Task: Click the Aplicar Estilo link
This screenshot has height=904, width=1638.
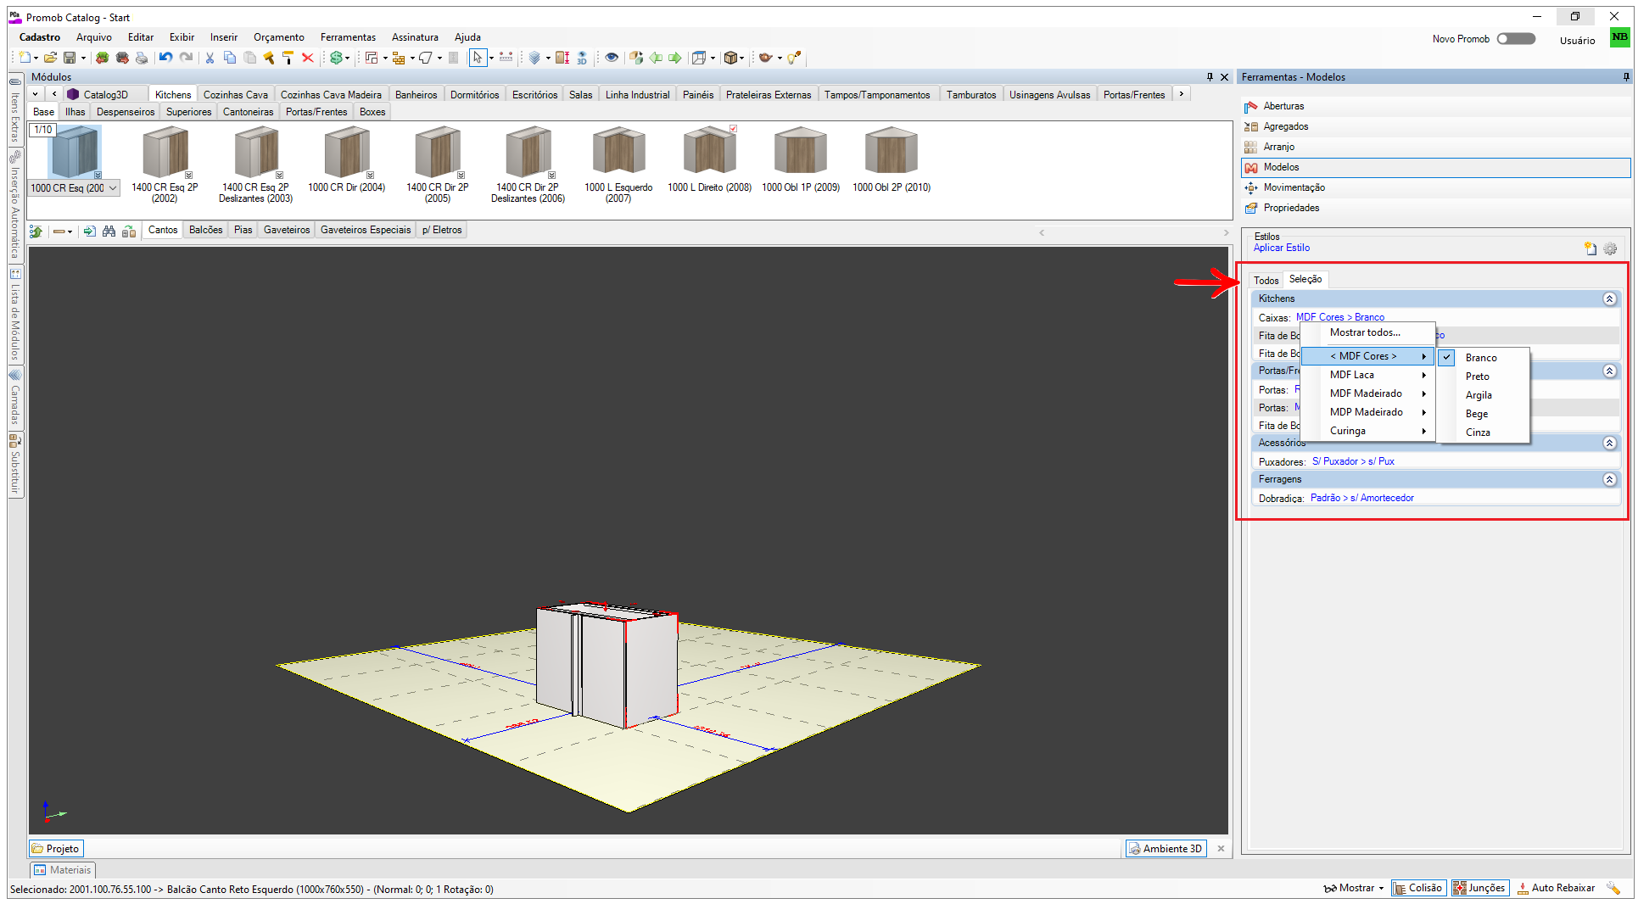Action: pyautogui.click(x=1281, y=248)
